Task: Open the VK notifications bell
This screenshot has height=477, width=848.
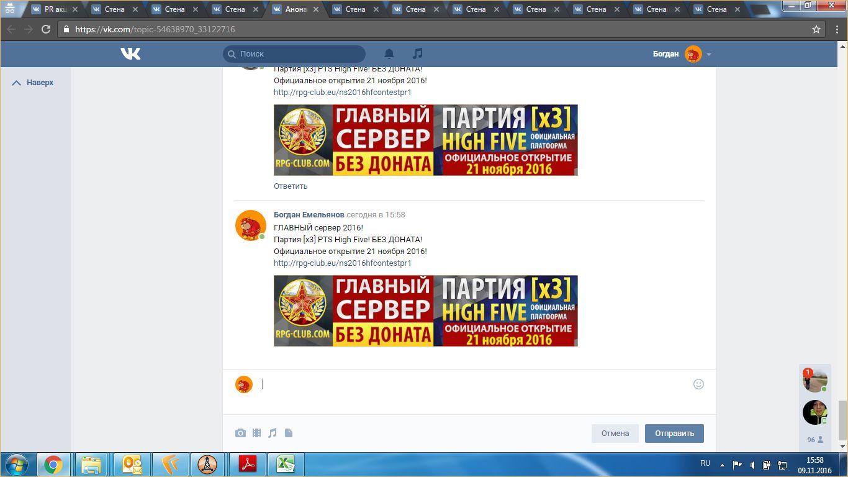Action: click(x=389, y=54)
